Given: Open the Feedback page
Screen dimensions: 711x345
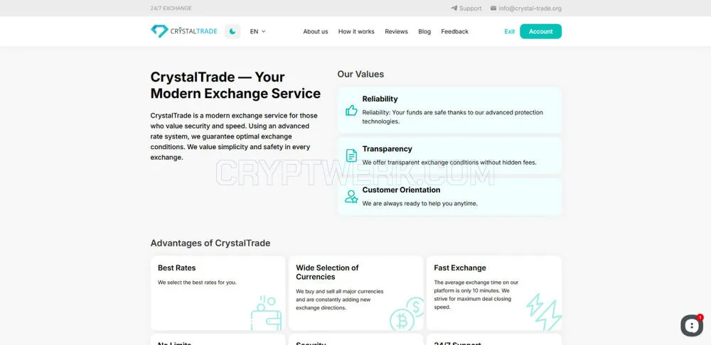Looking at the screenshot, I should pos(455,31).
